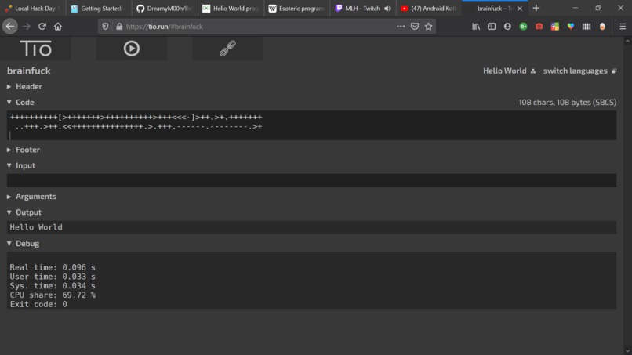The image size is (632, 355).
Task: Click the multicolor grid extension icon
Action: [555, 26]
